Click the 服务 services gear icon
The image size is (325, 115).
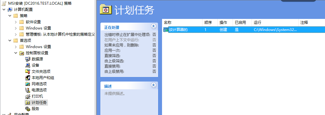[x=28, y=109]
